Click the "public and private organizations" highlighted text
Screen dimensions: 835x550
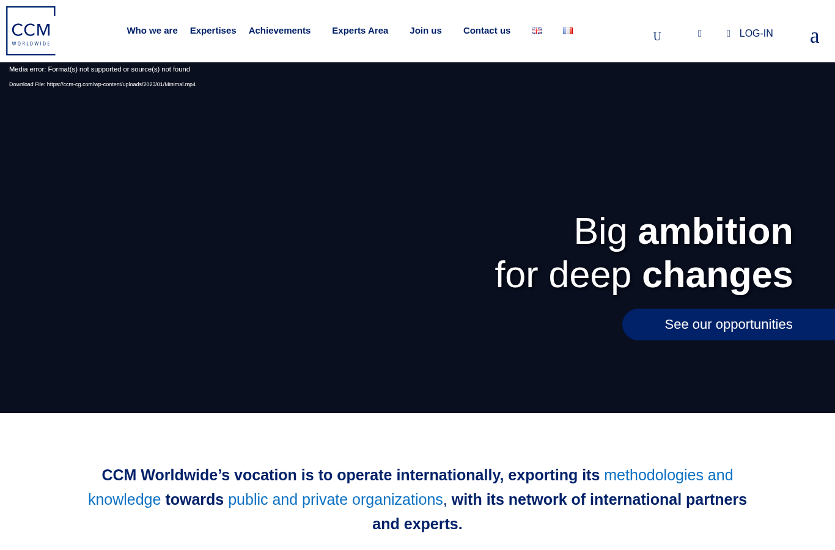tap(336, 499)
